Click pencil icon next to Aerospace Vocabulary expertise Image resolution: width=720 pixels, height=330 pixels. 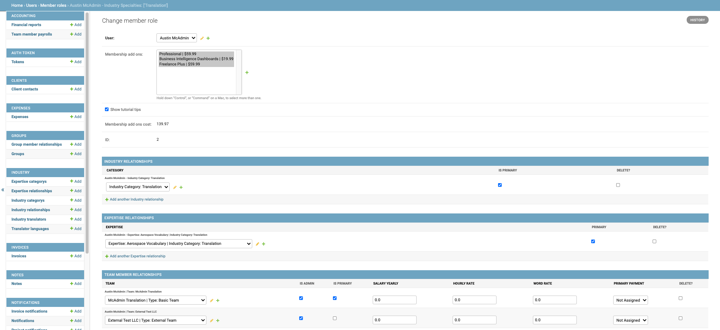click(x=258, y=244)
